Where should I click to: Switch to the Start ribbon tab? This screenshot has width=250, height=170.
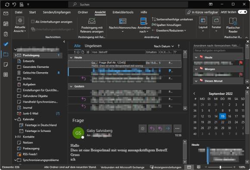[32, 12]
